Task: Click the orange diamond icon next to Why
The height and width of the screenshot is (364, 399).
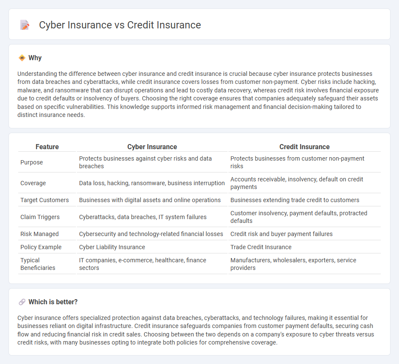Action: point(22,58)
